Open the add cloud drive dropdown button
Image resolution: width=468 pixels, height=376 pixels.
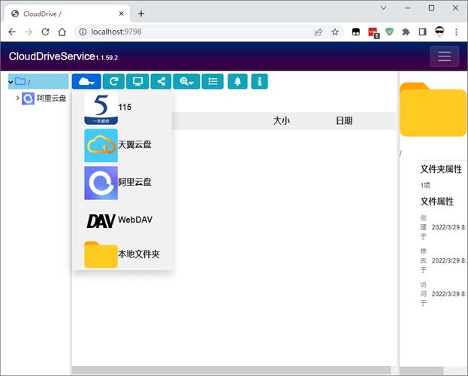point(86,81)
